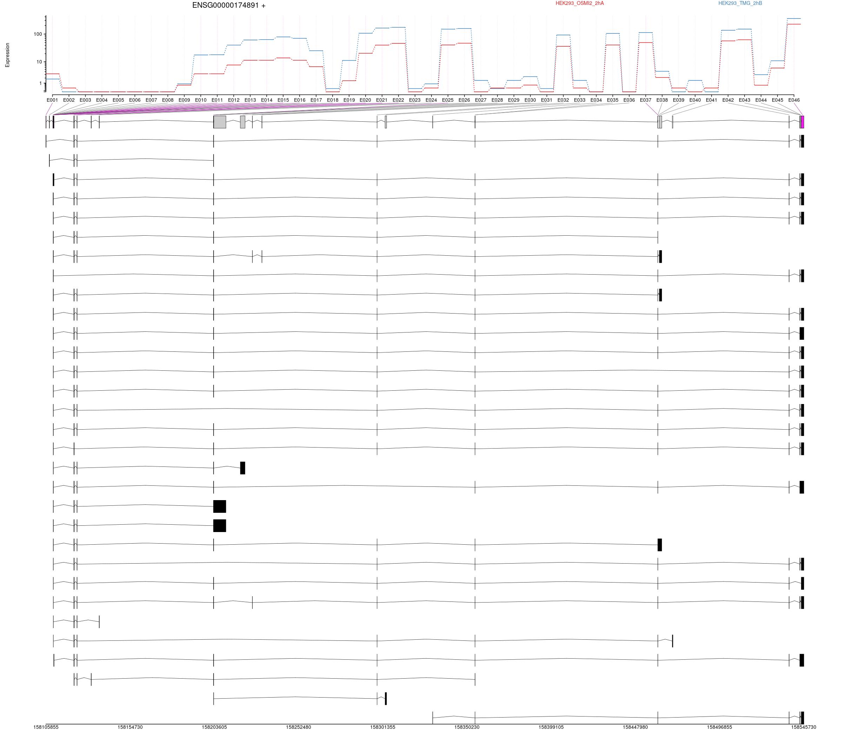Click the exon label E002

(x=69, y=100)
